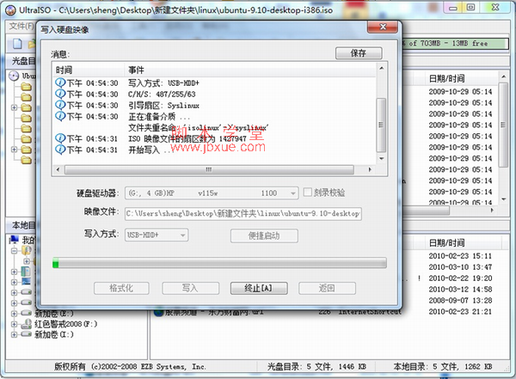
Task: Expand the 新加卷 (I:) tree node
Action: (x=14, y=334)
